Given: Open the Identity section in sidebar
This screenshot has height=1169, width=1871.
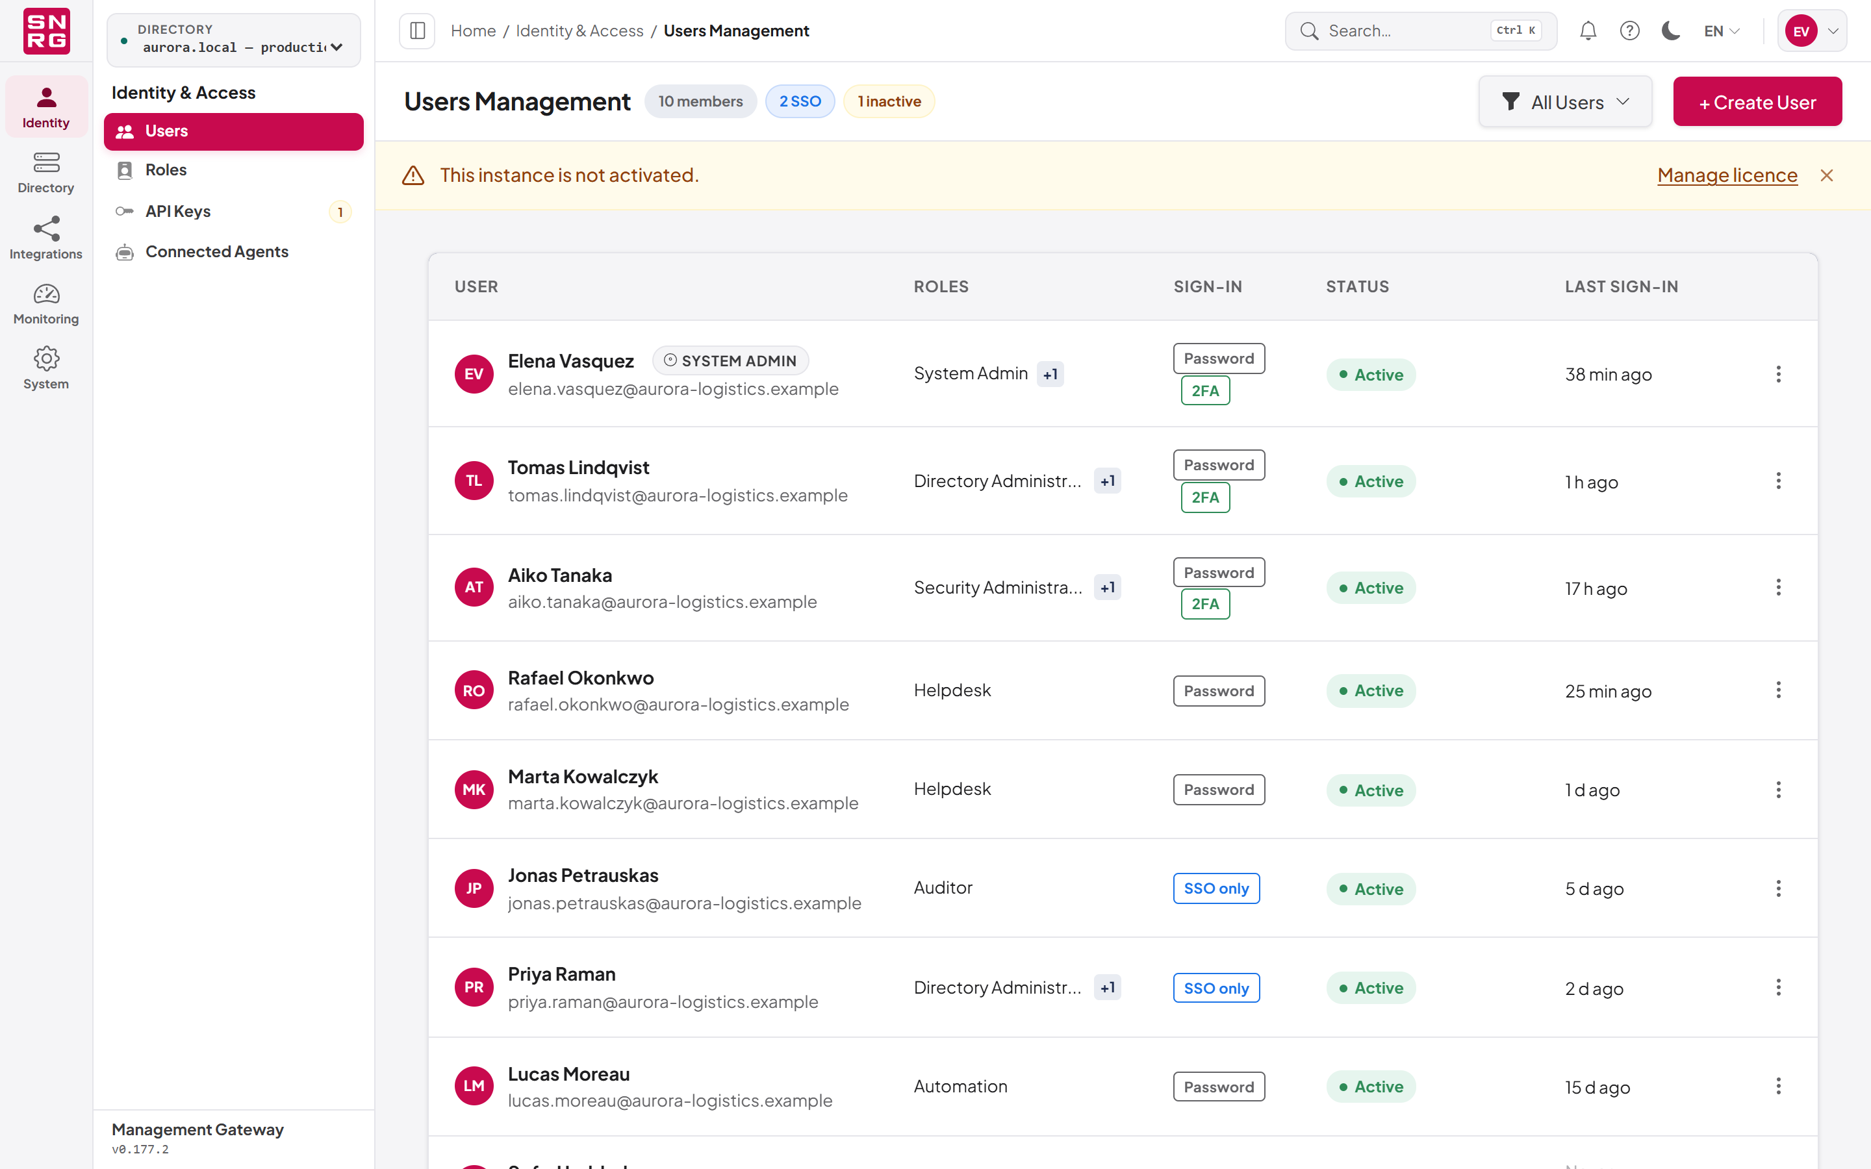Looking at the screenshot, I should (x=45, y=107).
